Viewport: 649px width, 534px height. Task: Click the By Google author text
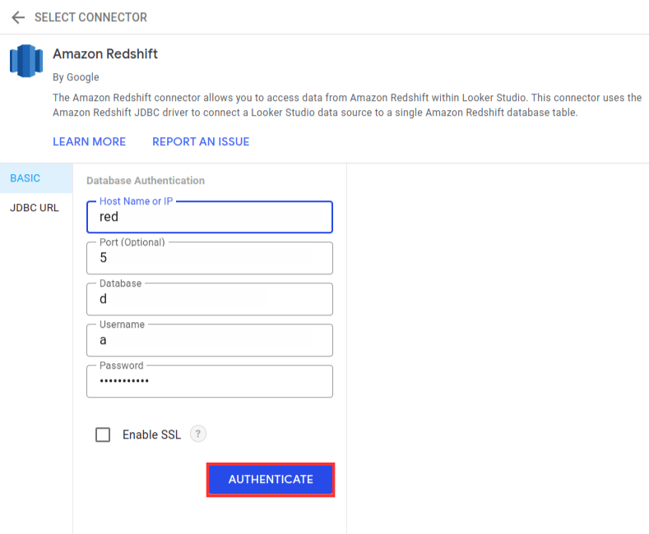click(x=76, y=77)
